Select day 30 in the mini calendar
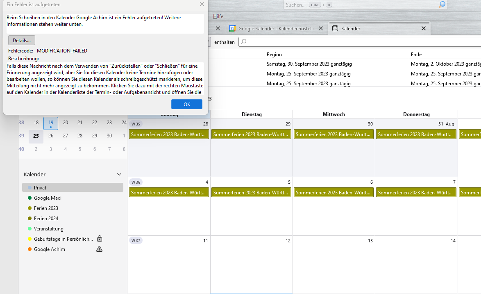This screenshot has width=481, height=294. (109, 136)
